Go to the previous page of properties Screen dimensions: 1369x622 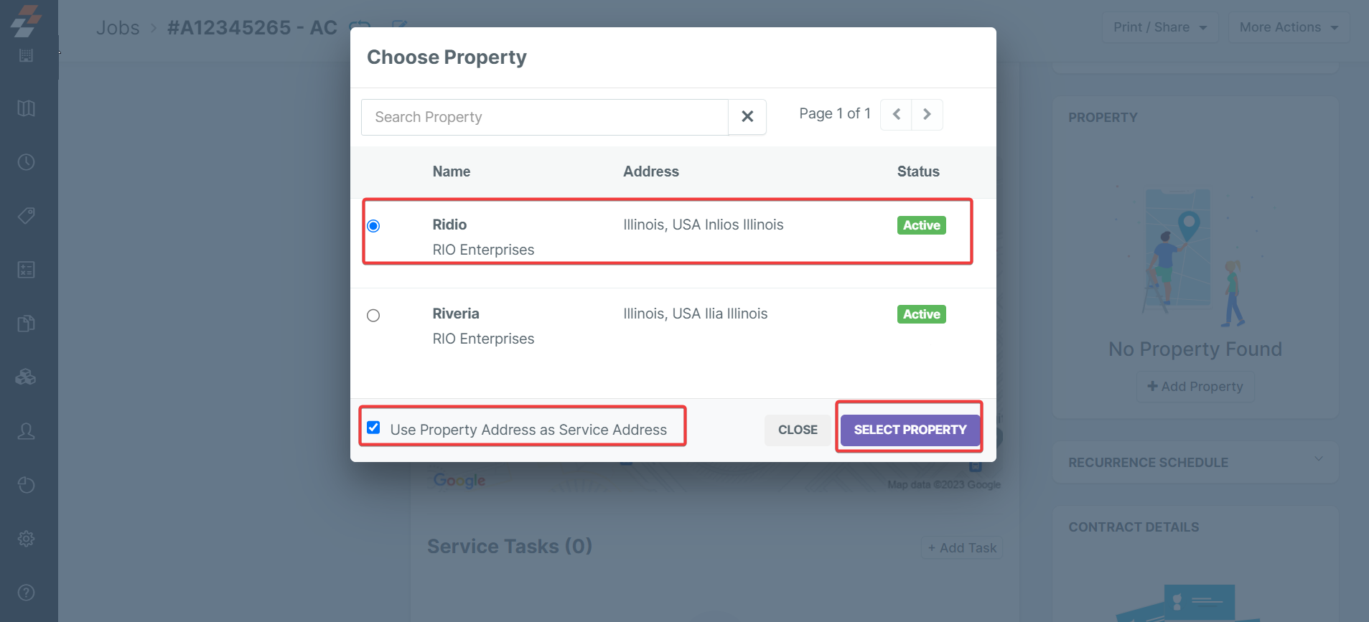[897, 114]
